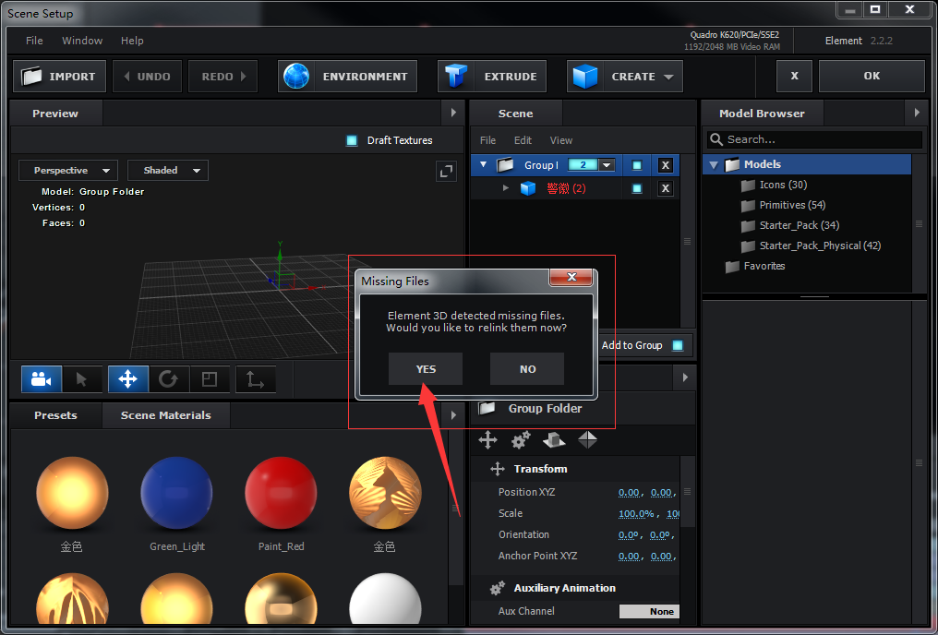
Task: Open the Scene panel View menu
Action: 561,140
